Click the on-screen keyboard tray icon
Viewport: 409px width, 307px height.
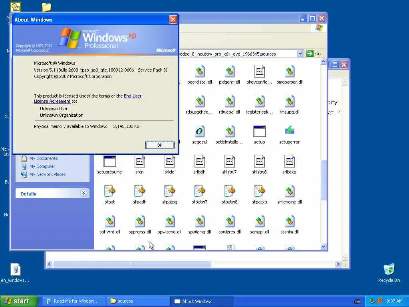click(x=357, y=301)
